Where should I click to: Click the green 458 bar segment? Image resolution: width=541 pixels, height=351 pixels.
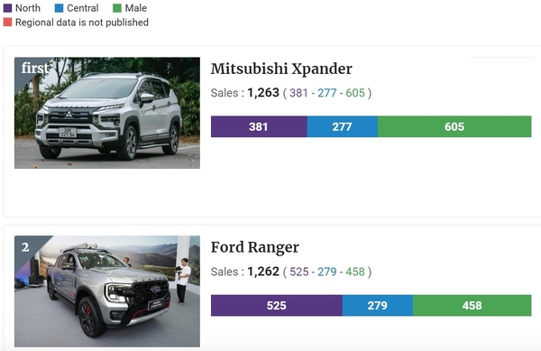tap(472, 306)
